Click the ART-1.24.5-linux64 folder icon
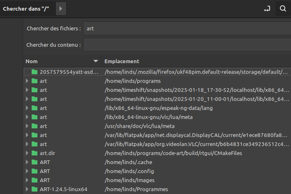This screenshot has width=291, height=194. tap(35, 189)
